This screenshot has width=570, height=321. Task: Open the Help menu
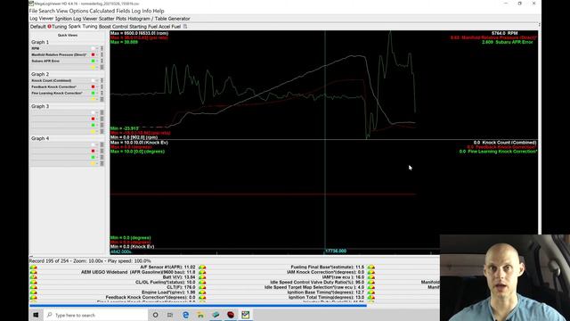pos(159,11)
